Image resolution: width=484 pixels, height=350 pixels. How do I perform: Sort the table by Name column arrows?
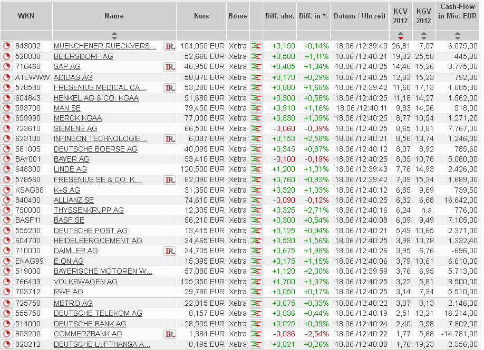click(x=114, y=35)
